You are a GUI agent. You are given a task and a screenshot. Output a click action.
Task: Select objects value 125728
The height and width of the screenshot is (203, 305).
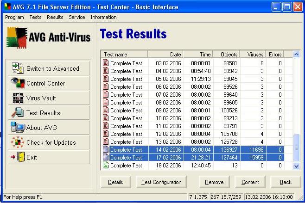229,141
